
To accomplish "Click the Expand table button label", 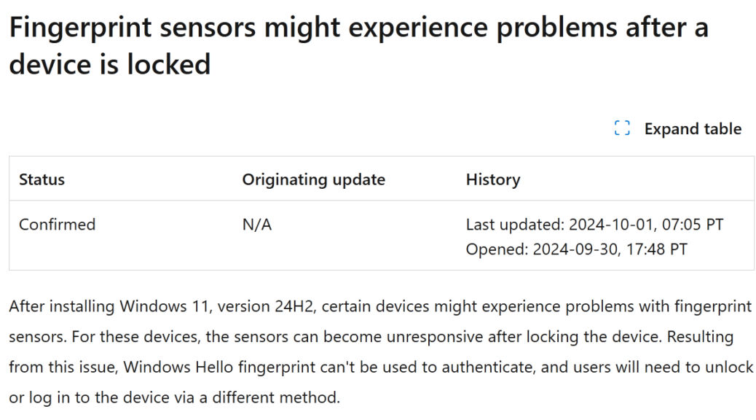I will click(x=693, y=129).
